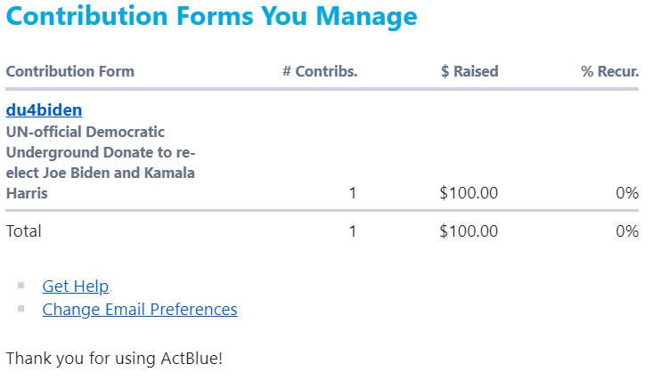
Task: Select the contribs count in du4biden row
Action: (x=353, y=192)
